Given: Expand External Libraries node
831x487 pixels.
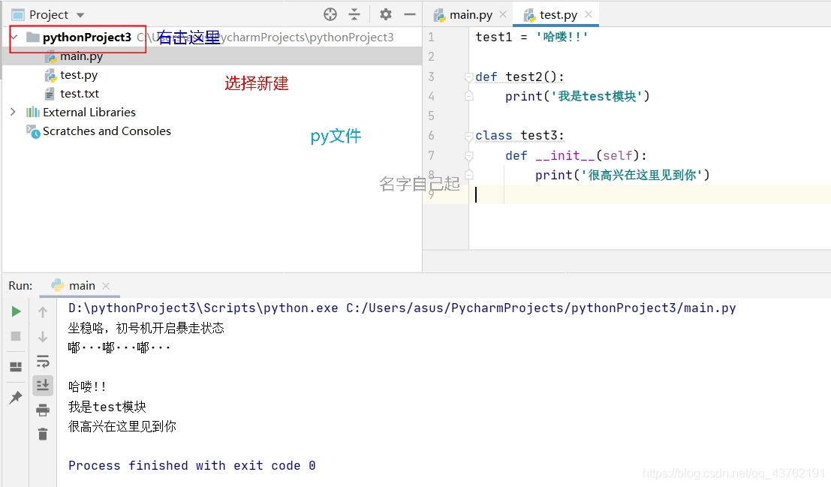Looking at the screenshot, I should pyautogui.click(x=14, y=112).
